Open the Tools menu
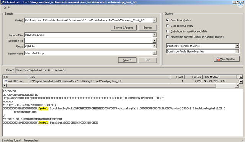Image resolution: width=245 pixels, height=142 pixels. 7,8
